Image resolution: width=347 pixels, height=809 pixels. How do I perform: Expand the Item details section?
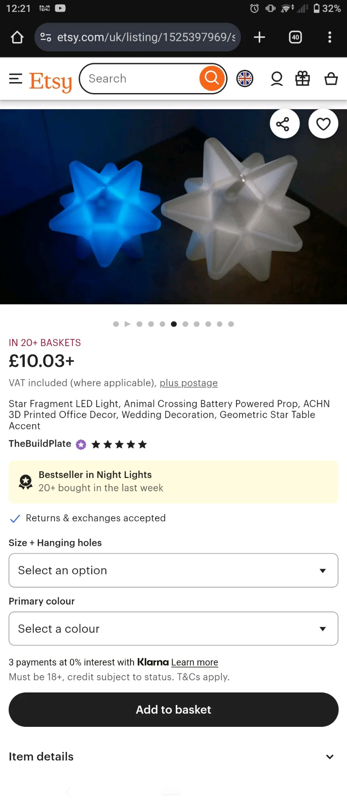pos(173,756)
